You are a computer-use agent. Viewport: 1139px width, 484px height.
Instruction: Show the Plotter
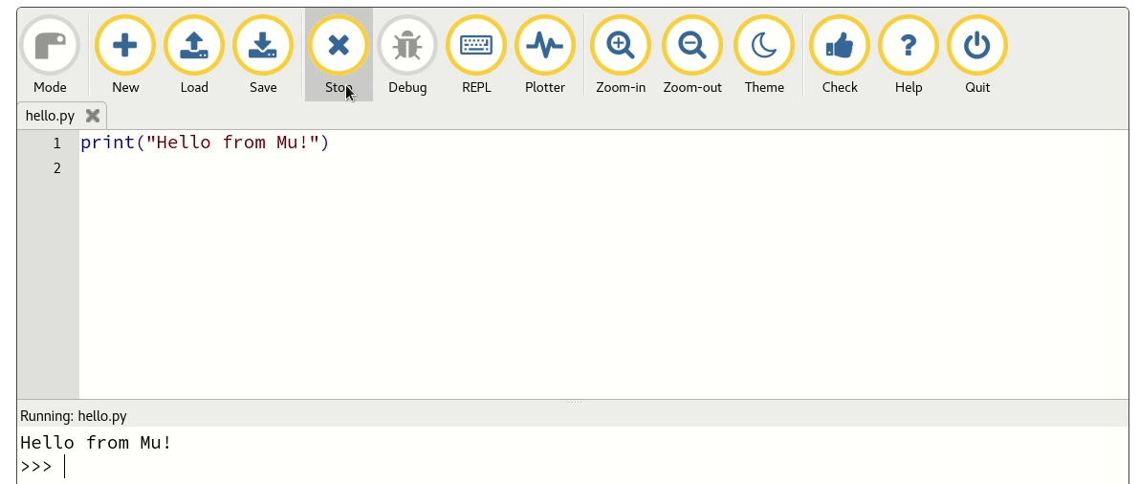point(545,55)
